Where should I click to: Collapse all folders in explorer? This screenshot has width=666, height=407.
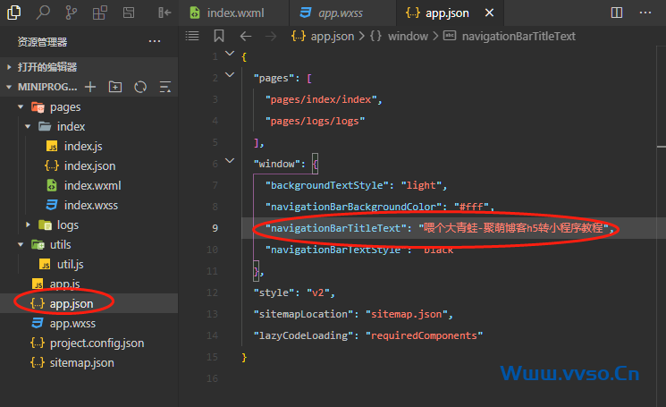[x=164, y=87]
